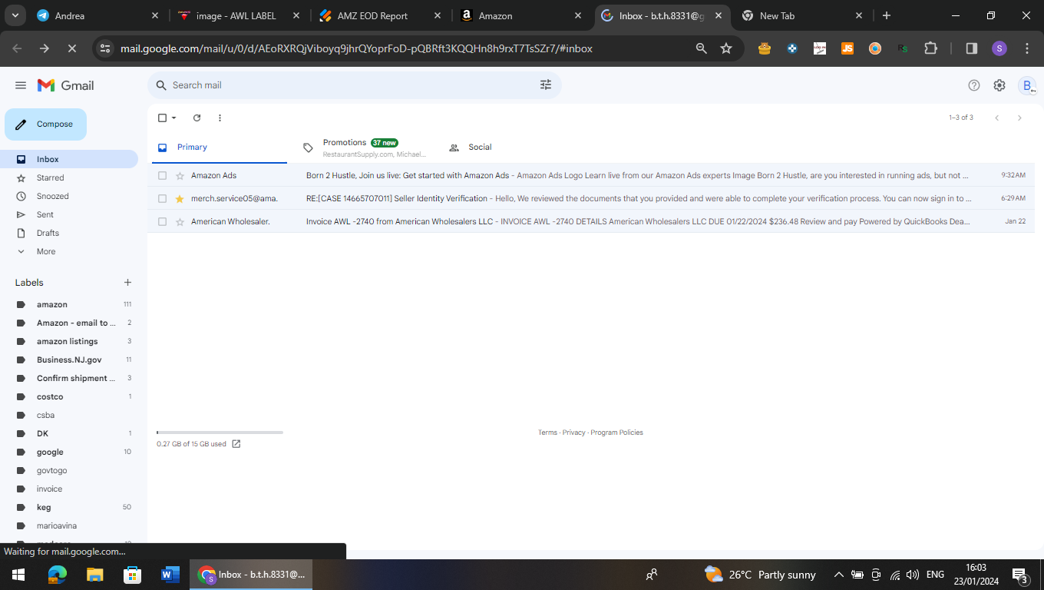This screenshot has height=590, width=1044.
Task: Open the bear honey-pot extension
Action: (x=764, y=48)
